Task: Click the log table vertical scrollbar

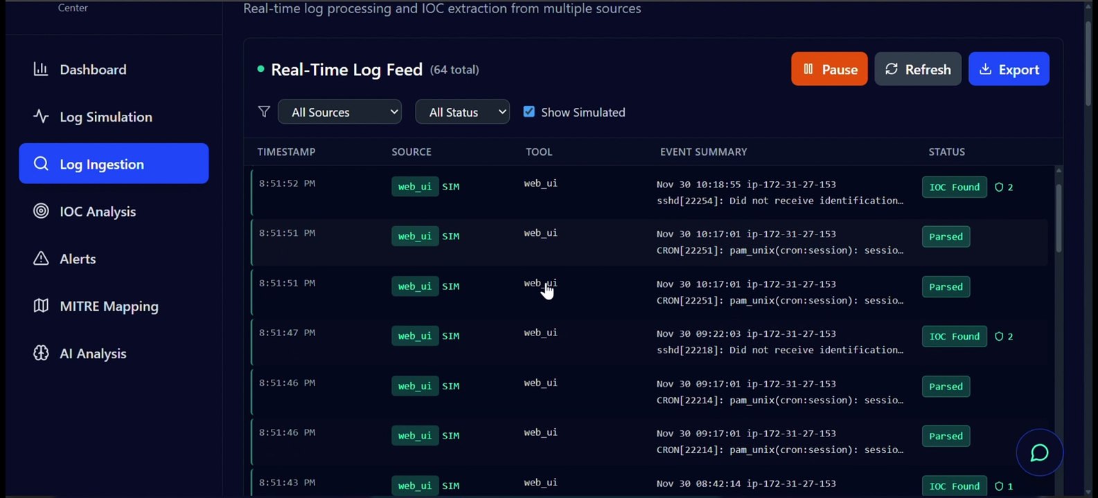Action: point(1059,218)
